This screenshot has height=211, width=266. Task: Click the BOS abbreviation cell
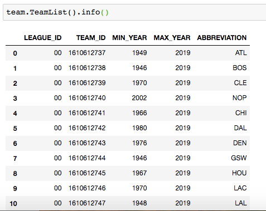click(x=240, y=68)
